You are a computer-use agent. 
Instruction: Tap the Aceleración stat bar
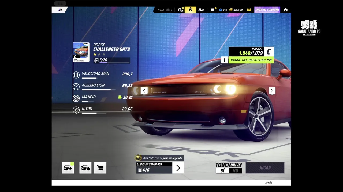pos(99,90)
